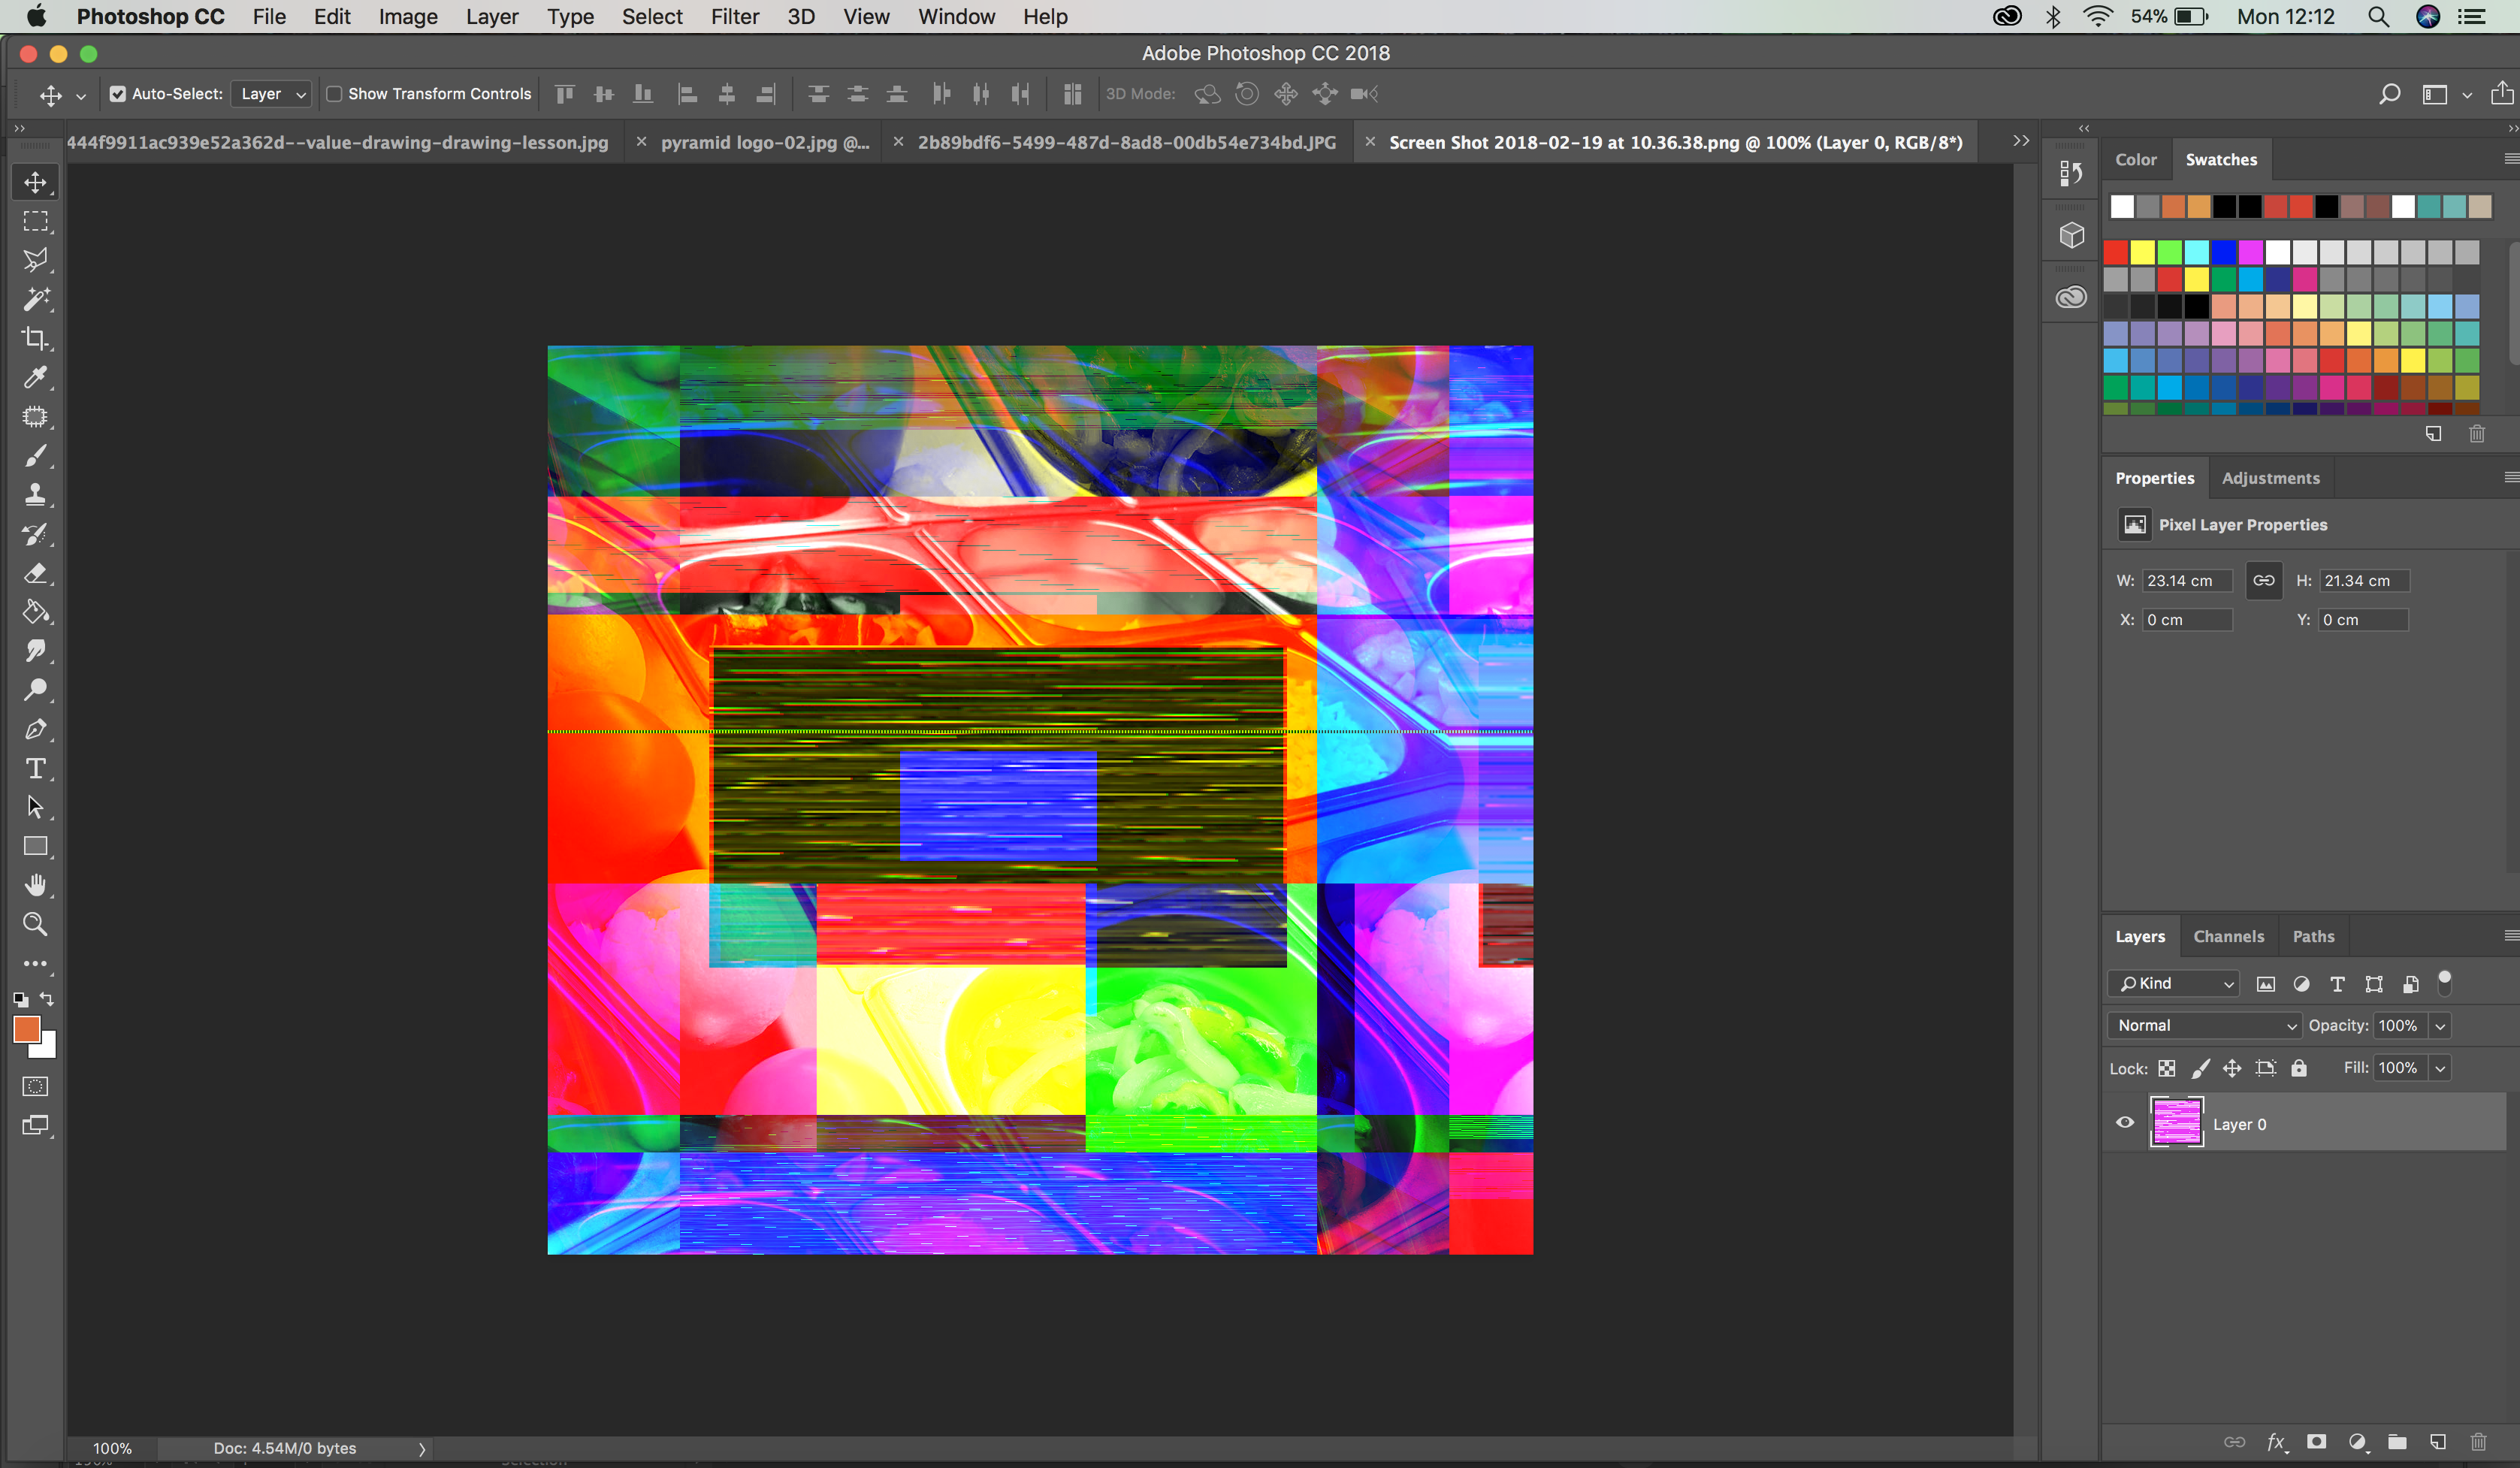This screenshot has width=2520, height=1468.
Task: Select the Brush tool
Action: 35,455
